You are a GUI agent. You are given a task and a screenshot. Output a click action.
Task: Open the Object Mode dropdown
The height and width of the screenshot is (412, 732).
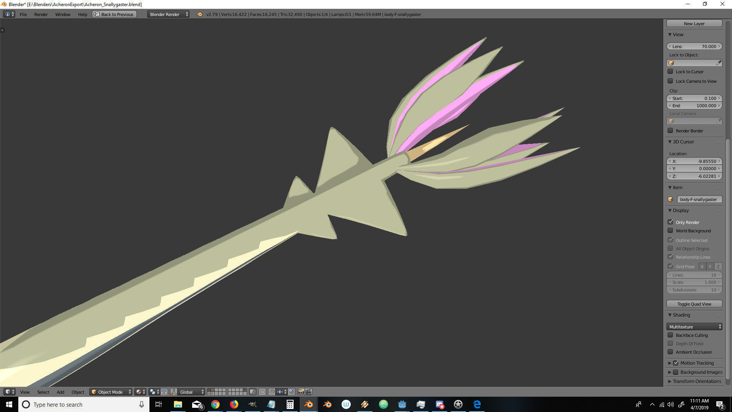click(111, 392)
